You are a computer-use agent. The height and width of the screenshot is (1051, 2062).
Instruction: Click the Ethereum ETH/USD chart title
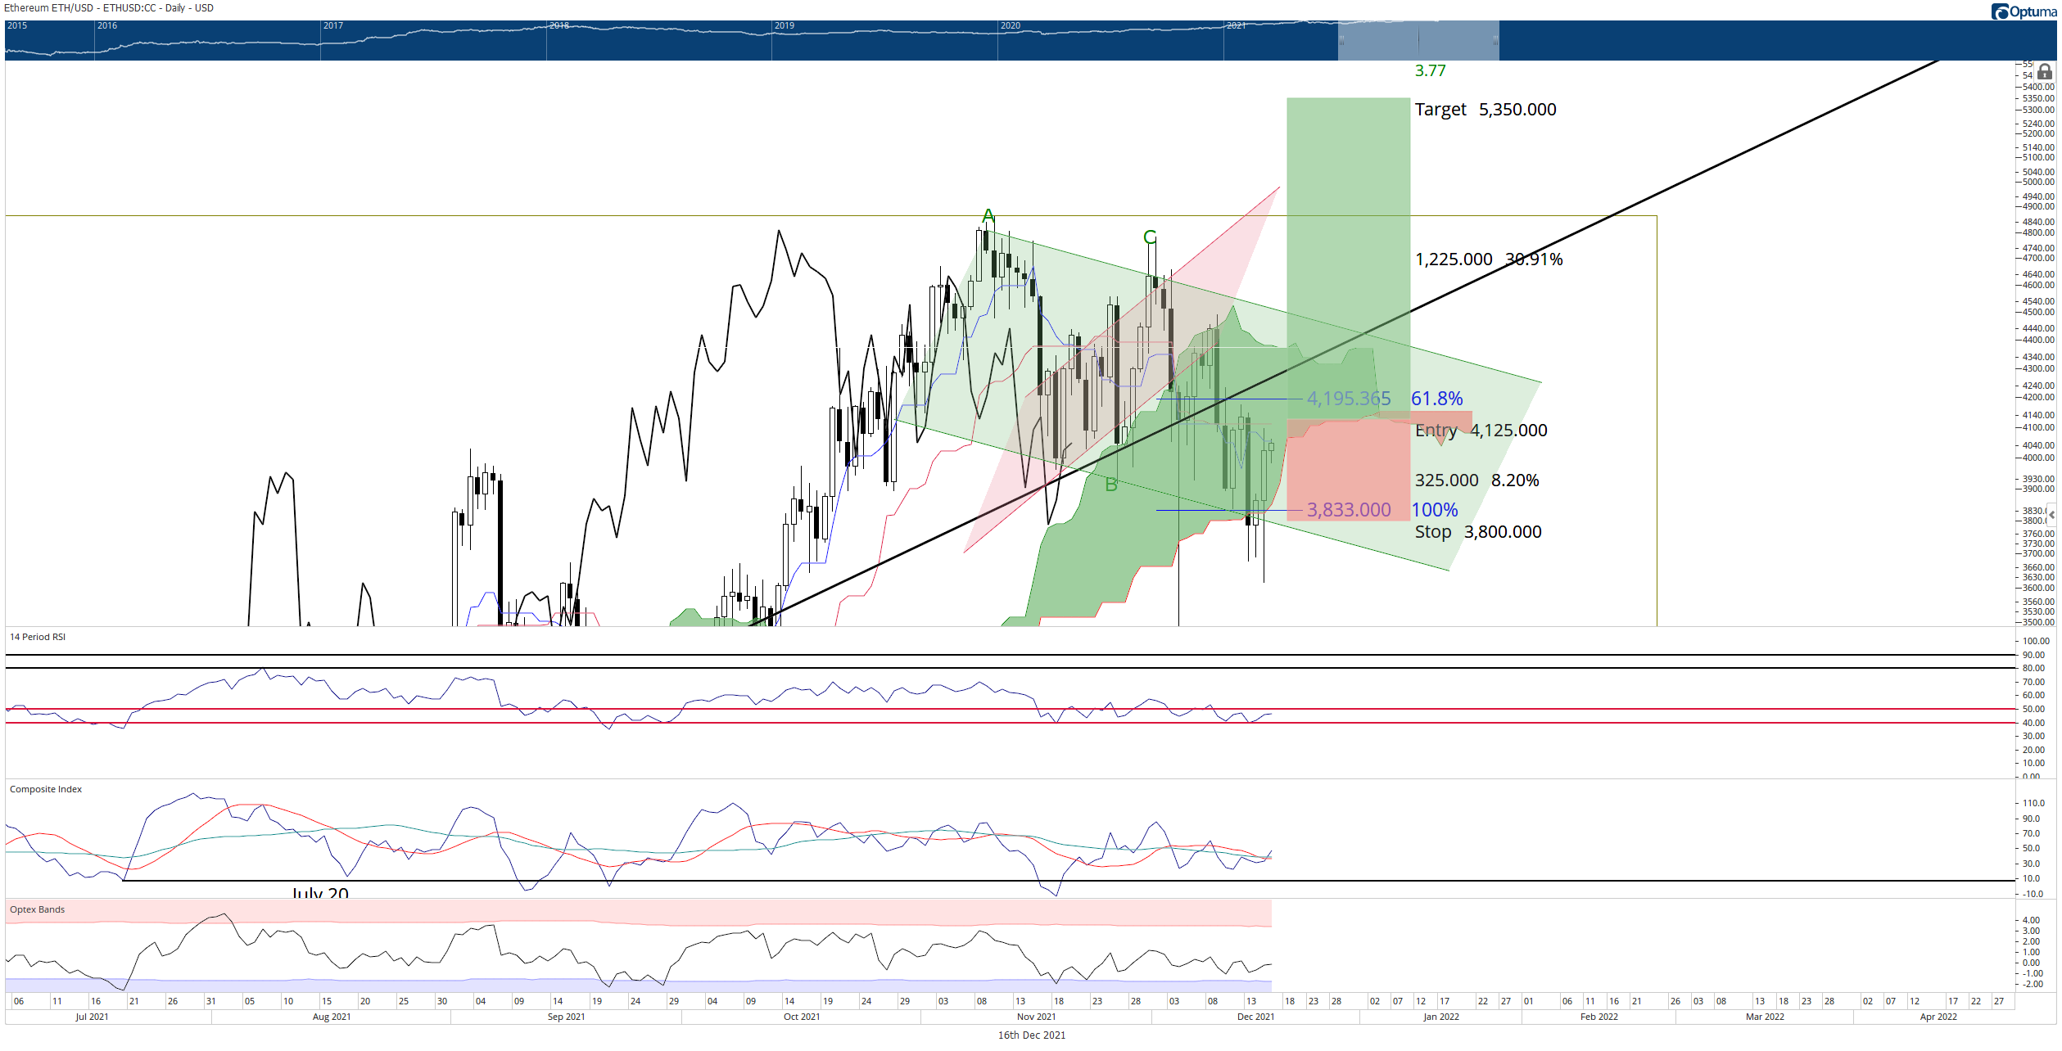tap(109, 8)
